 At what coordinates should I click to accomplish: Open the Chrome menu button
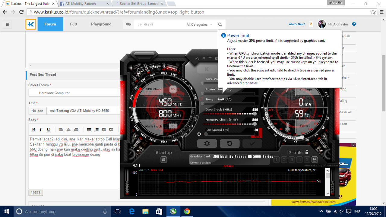(x=381, y=12)
